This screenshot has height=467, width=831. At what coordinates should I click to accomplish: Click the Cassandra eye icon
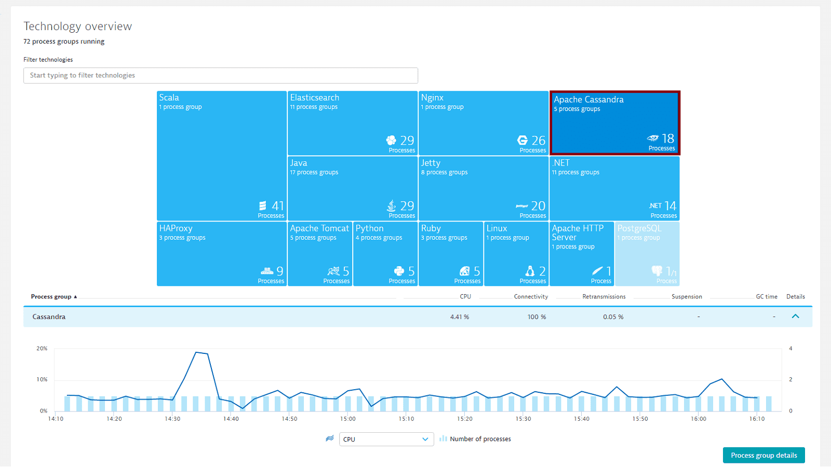[x=652, y=138]
